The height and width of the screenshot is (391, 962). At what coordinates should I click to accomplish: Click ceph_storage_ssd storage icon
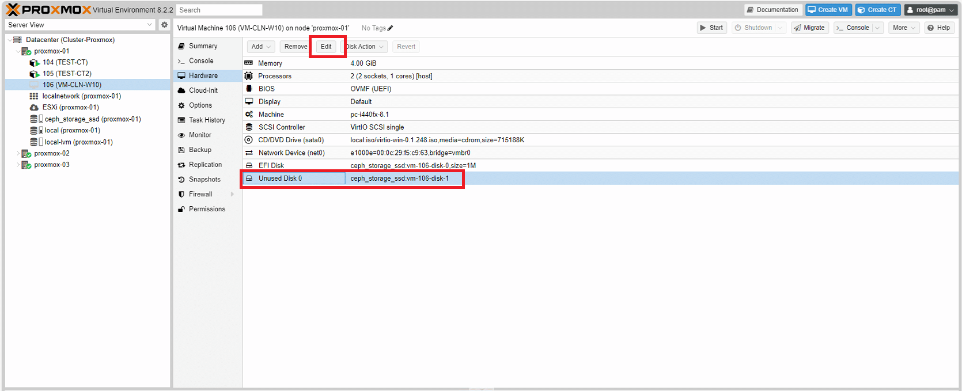(36, 119)
